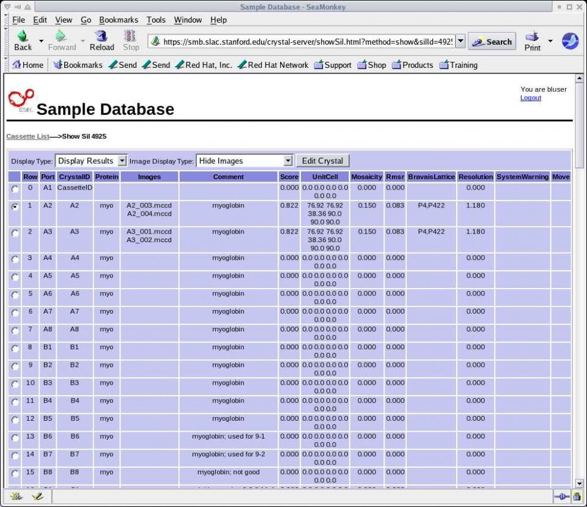Click the Logout link
Viewport: 587px width, 507px height.
tap(530, 98)
